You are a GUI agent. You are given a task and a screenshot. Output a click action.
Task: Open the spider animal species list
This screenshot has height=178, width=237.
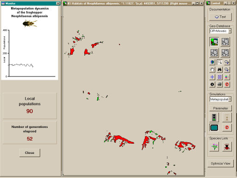227,146
